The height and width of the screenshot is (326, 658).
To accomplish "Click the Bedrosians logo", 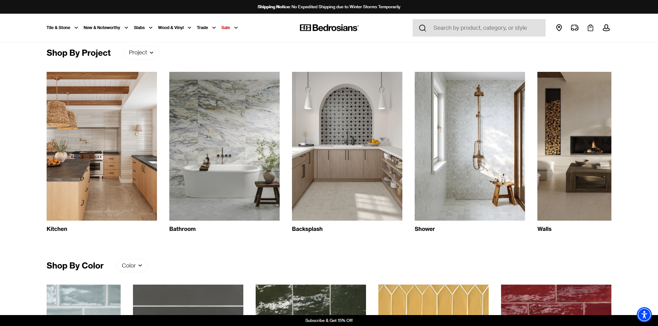I will pyautogui.click(x=329, y=28).
